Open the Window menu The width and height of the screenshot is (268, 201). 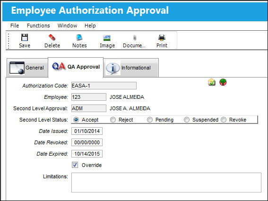(x=67, y=26)
